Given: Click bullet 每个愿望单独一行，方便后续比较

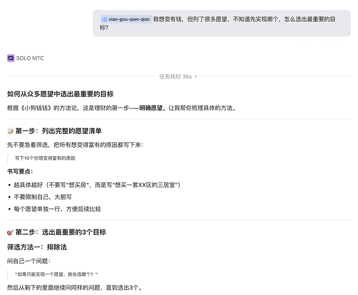Looking at the screenshot, I should point(57,209).
